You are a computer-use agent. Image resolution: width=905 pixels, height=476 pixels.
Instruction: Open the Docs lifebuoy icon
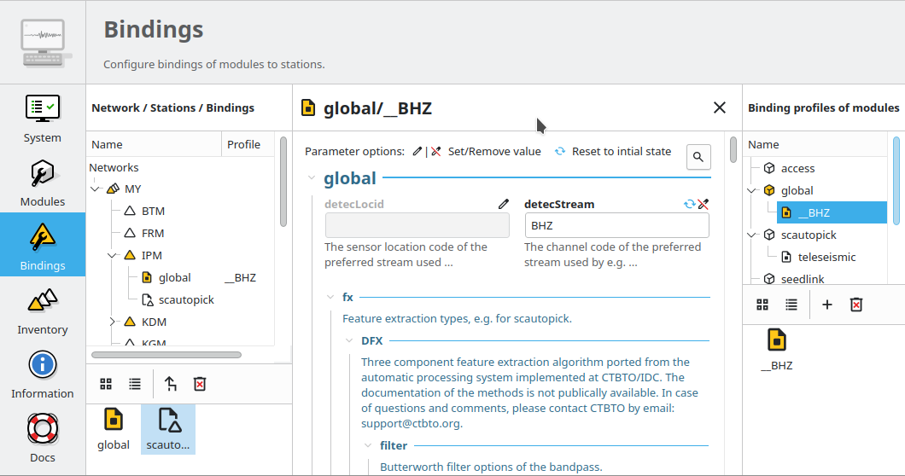42,429
